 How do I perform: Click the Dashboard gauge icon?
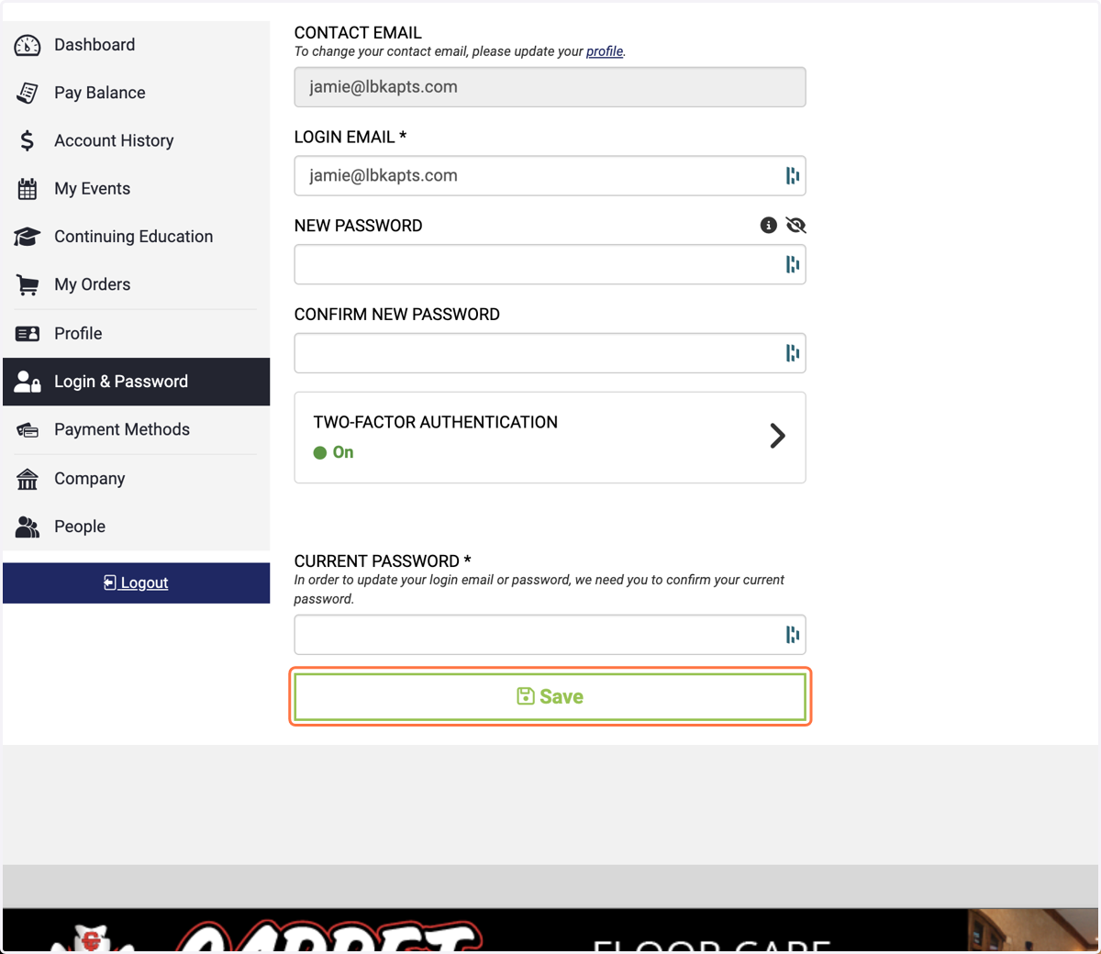pos(28,45)
